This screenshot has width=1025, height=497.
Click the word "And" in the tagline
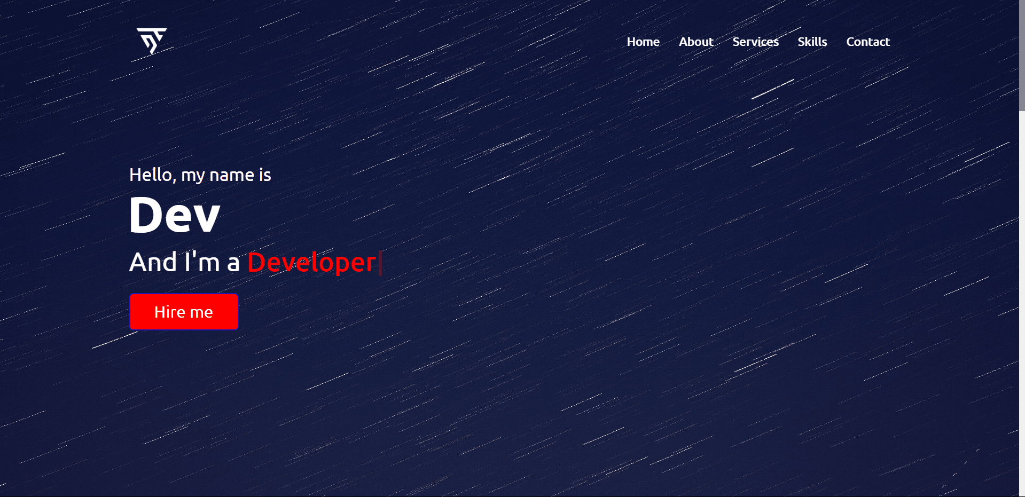click(153, 262)
